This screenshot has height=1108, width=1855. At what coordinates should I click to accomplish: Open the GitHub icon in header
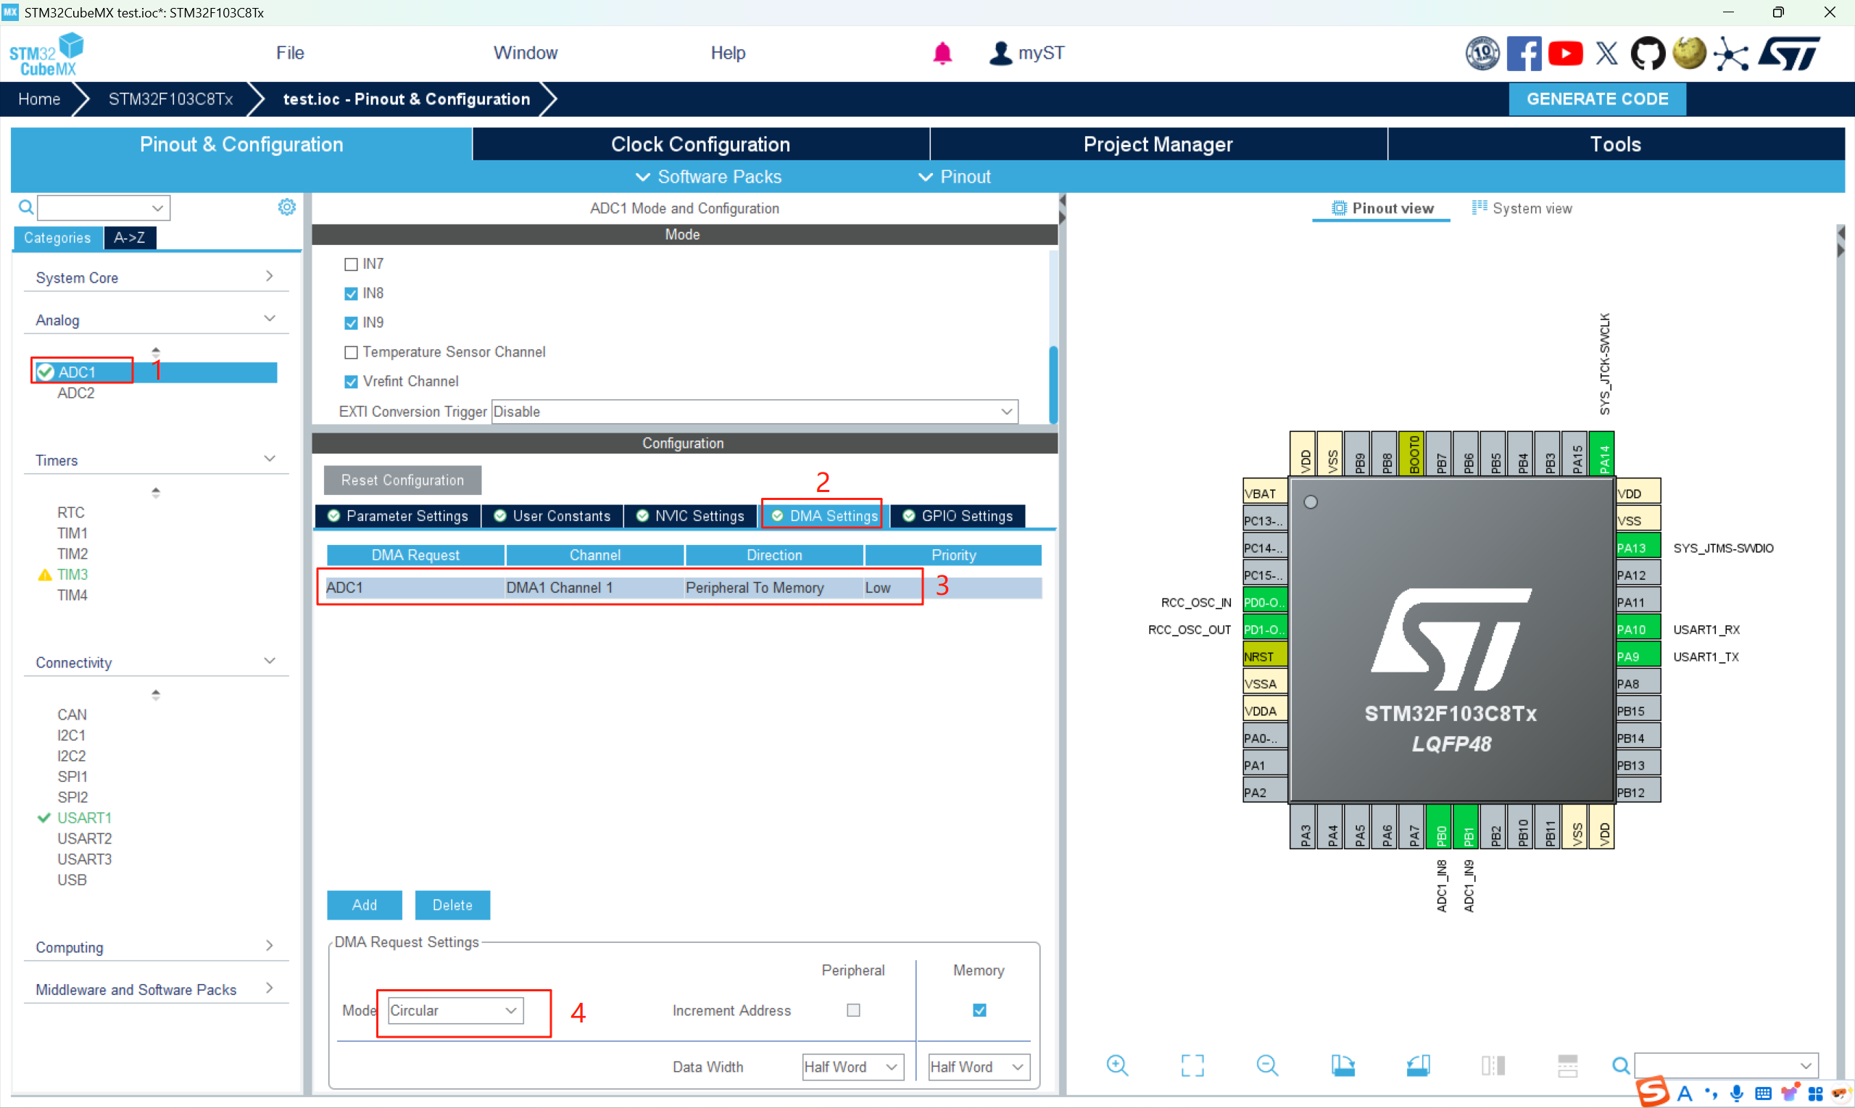1648,53
